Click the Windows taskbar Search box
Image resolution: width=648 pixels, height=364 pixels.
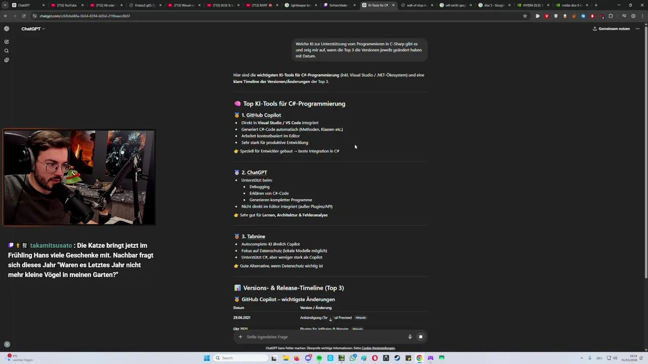click(x=240, y=358)
